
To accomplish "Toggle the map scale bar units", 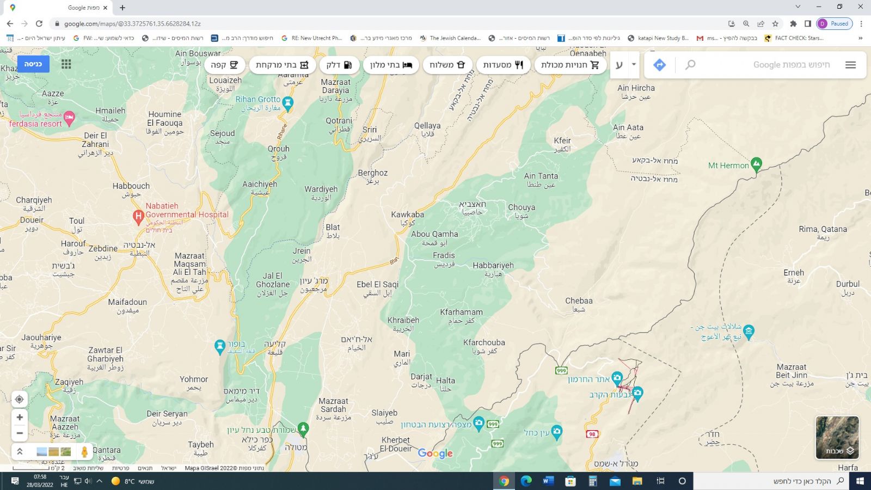I will [x=39, y=468].
